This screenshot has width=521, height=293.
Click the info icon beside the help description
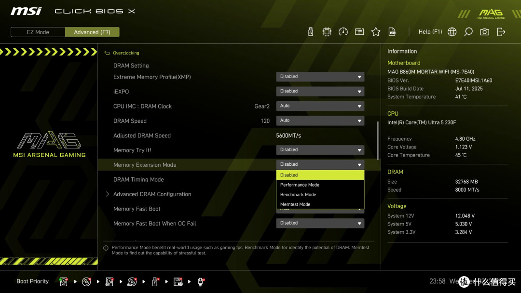[x=106, y=248]
